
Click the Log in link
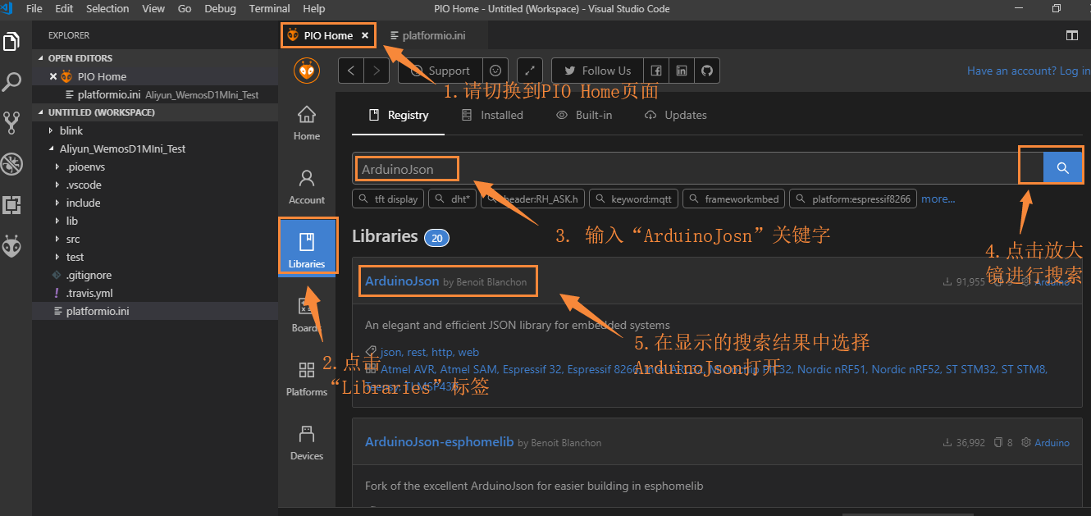[x=1075, y=71]
